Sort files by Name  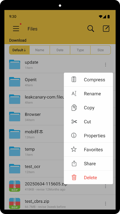(x=40, y=50)
